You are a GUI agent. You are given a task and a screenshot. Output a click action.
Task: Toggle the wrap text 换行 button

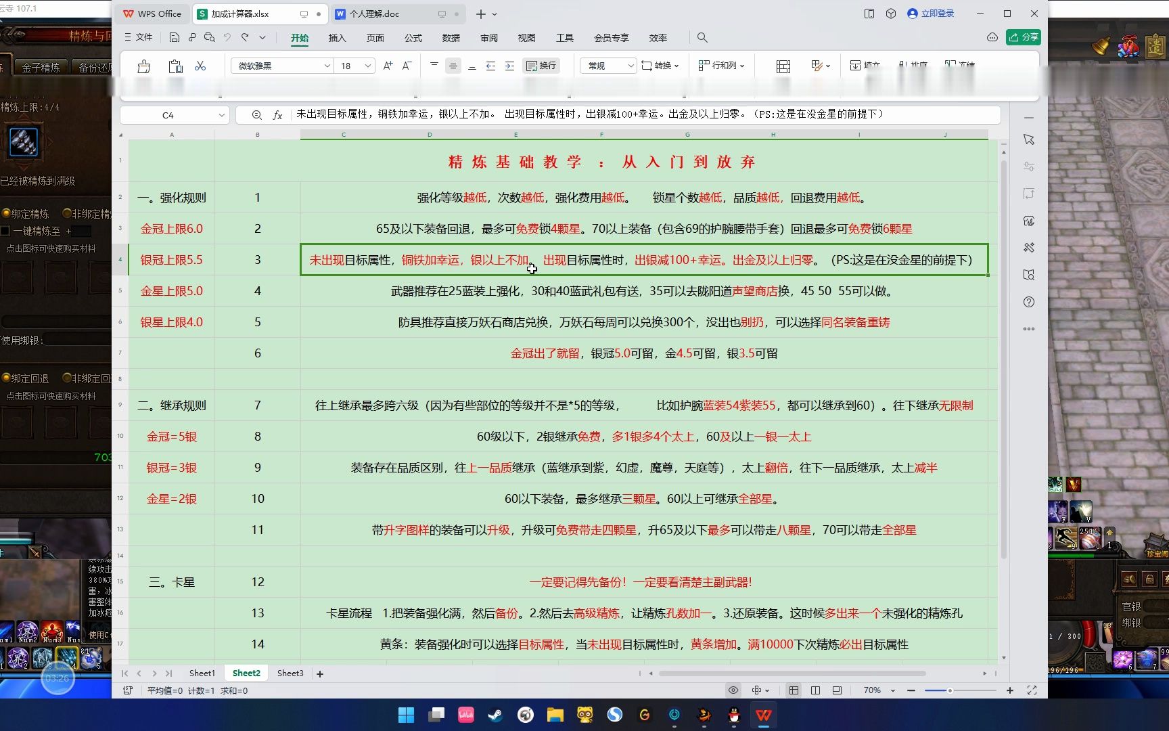click(x=541, y=66)
